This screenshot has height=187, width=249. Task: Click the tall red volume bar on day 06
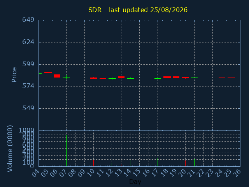57,149
